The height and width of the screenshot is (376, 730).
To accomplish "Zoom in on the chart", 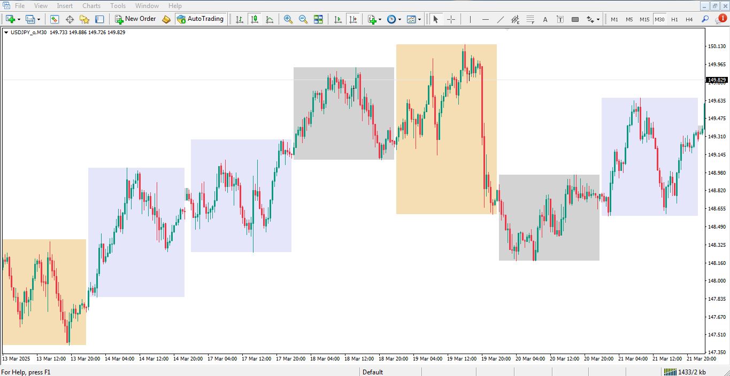I will point(288,19).
